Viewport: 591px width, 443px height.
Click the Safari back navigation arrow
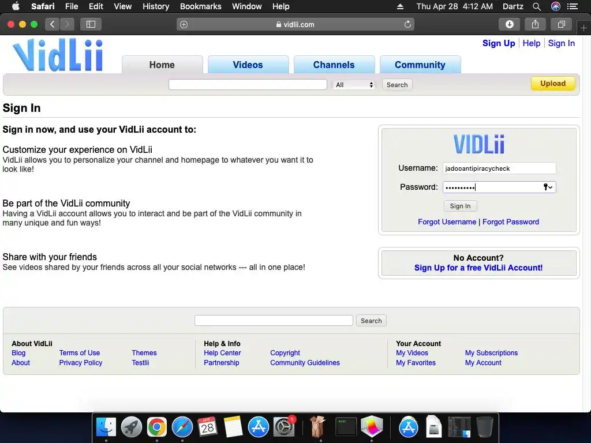[53, 24]
